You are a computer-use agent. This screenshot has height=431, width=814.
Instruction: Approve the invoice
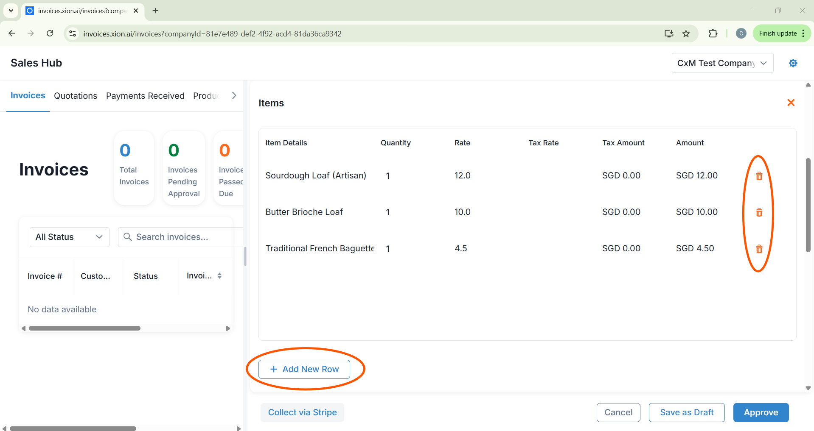pos(761,412)
